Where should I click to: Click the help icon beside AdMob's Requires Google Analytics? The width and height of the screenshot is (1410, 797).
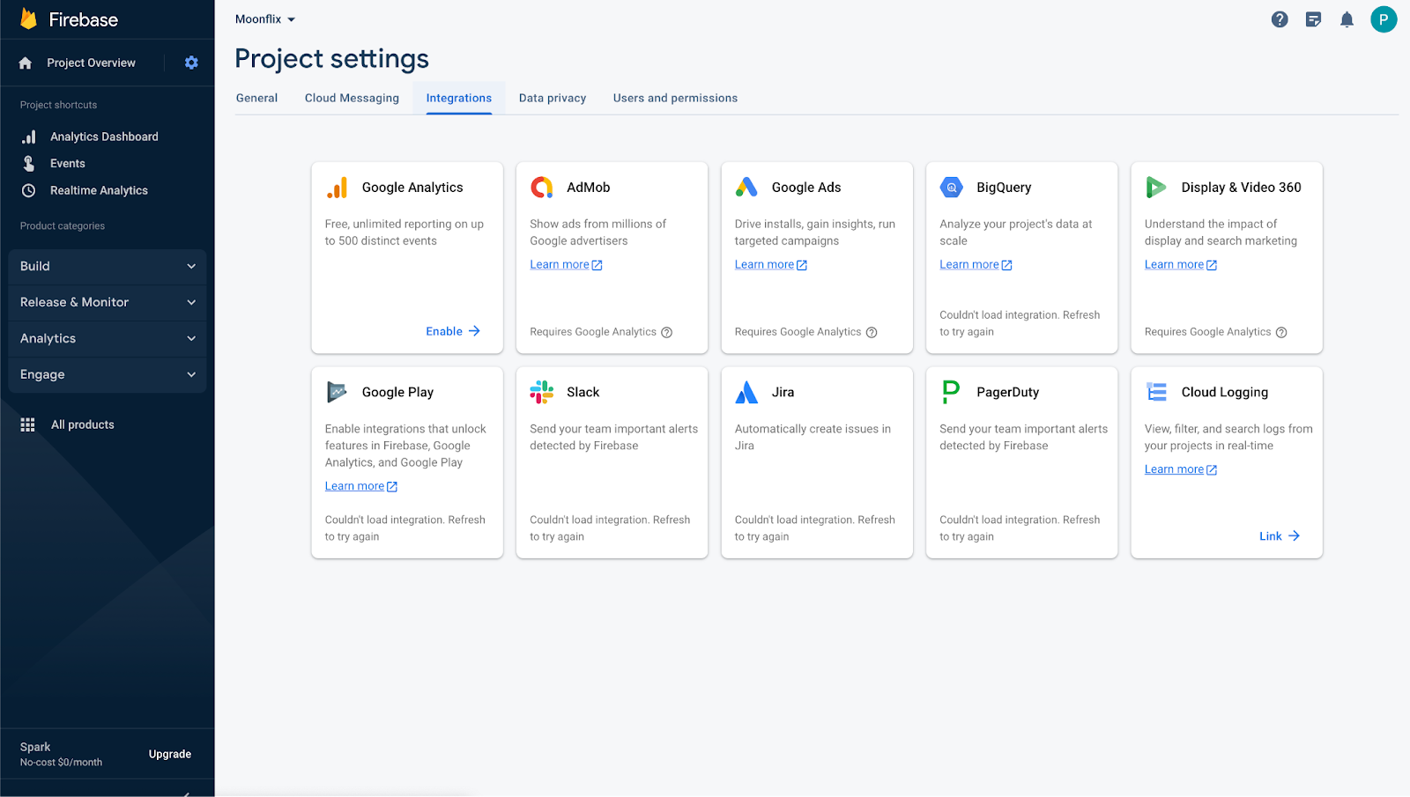pyautogui.click(x=667, y=333)
